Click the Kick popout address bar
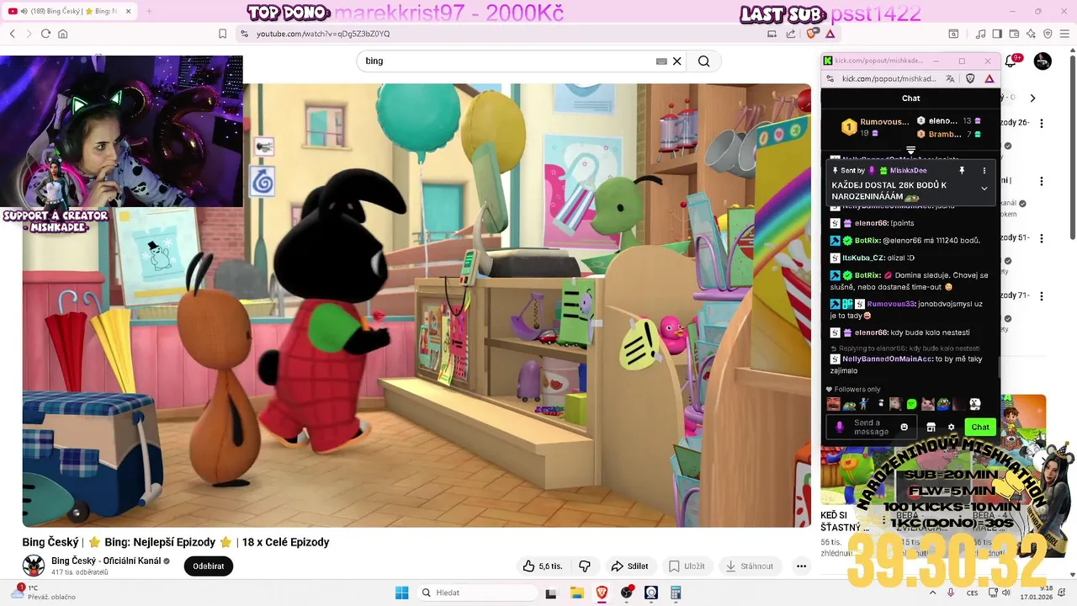 pos(889,78)
